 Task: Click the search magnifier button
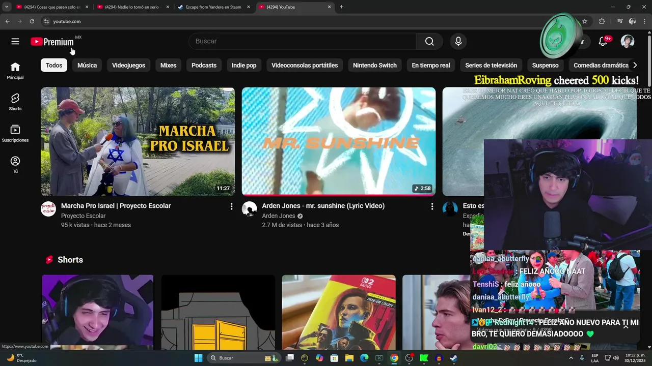[429, 41]
